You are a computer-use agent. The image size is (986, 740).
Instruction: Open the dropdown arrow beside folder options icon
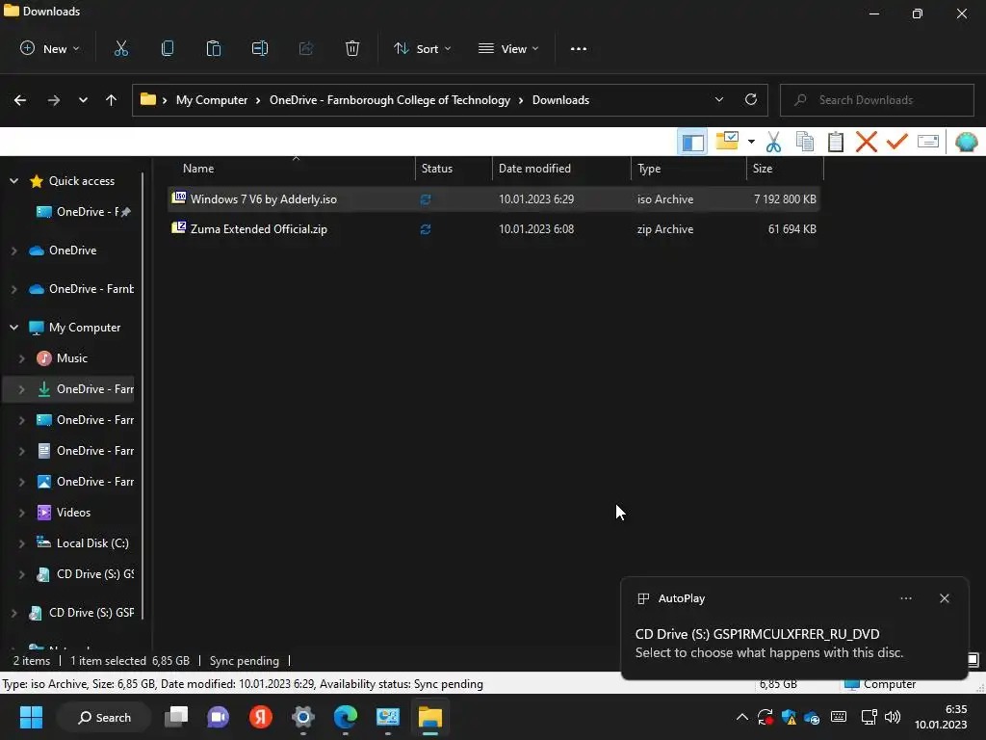click(x=751, y=142)
